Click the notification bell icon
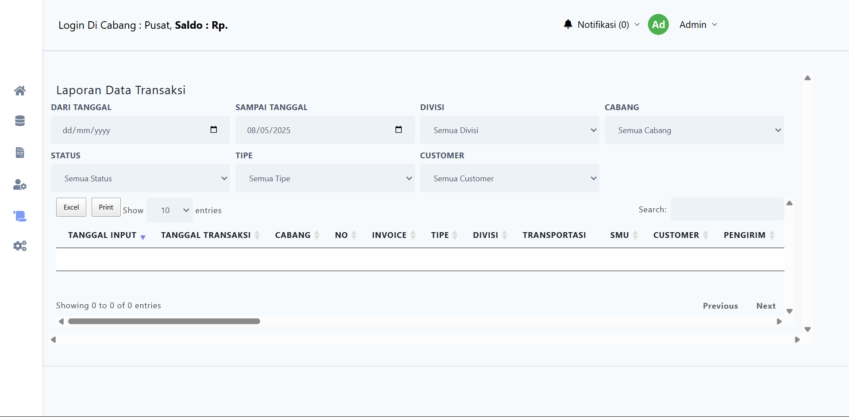 click(568, 24)
